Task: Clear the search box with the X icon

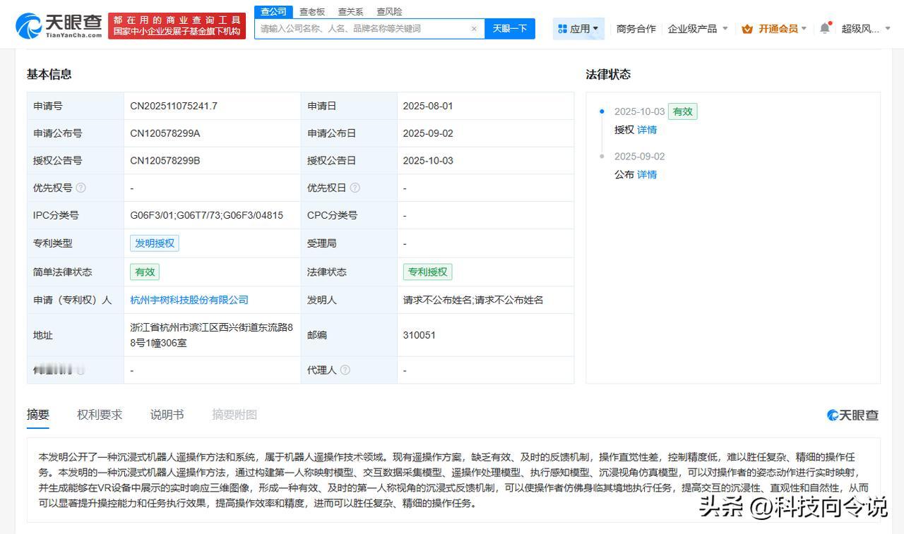Action: [x=474, y=29]
